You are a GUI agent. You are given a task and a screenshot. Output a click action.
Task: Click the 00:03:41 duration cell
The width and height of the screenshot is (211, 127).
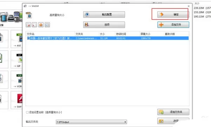coord(121,38)
